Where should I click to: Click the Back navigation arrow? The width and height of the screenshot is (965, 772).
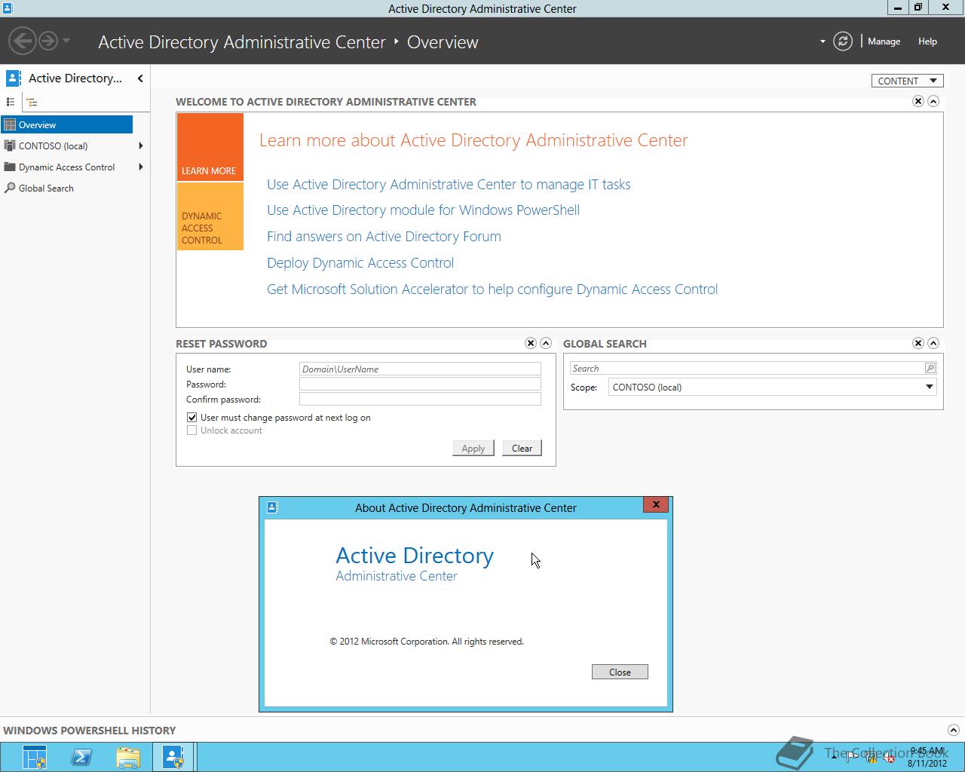pos(23,41)
